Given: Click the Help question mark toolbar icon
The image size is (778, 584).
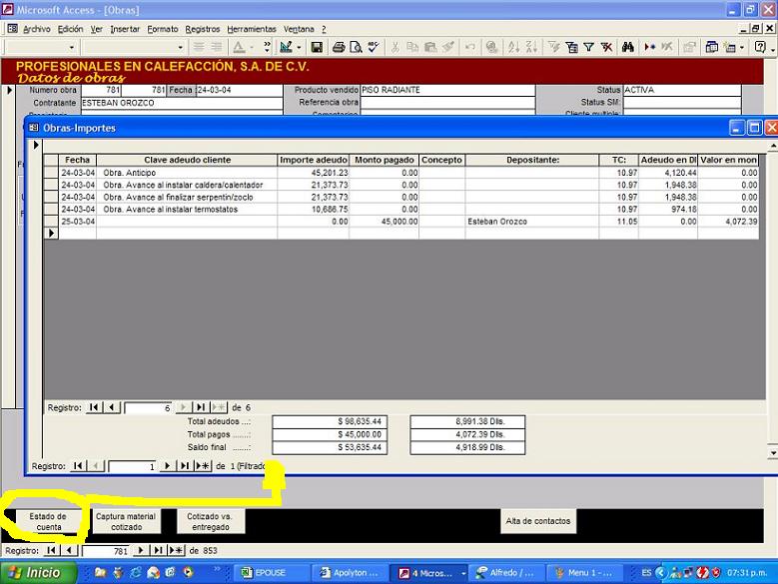Looking at the screenshot, I should pos(760,47).
